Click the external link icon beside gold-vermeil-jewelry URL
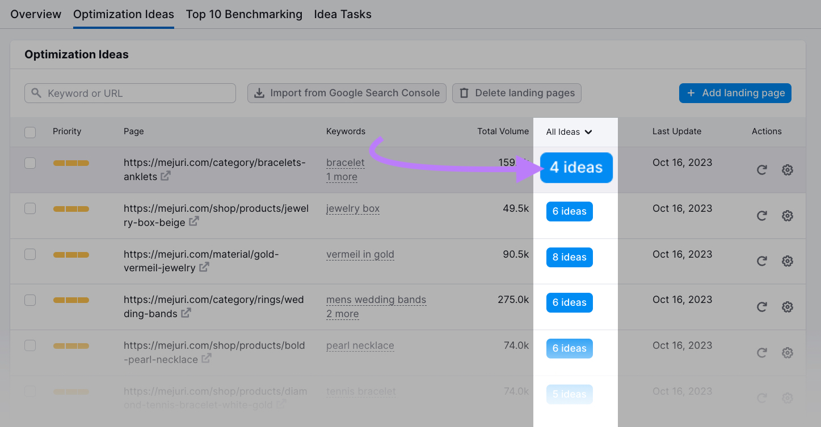 point(203,268)
